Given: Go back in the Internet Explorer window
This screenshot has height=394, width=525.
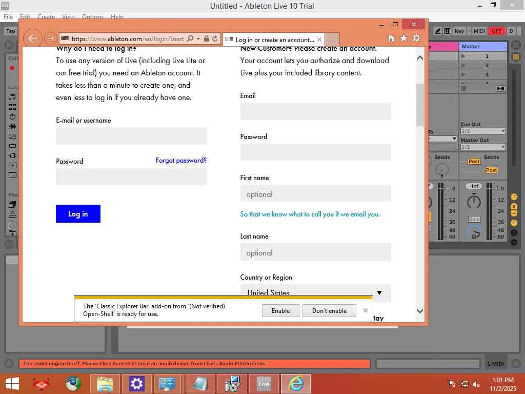Looking at the screenshot, I should coord(32,38).
